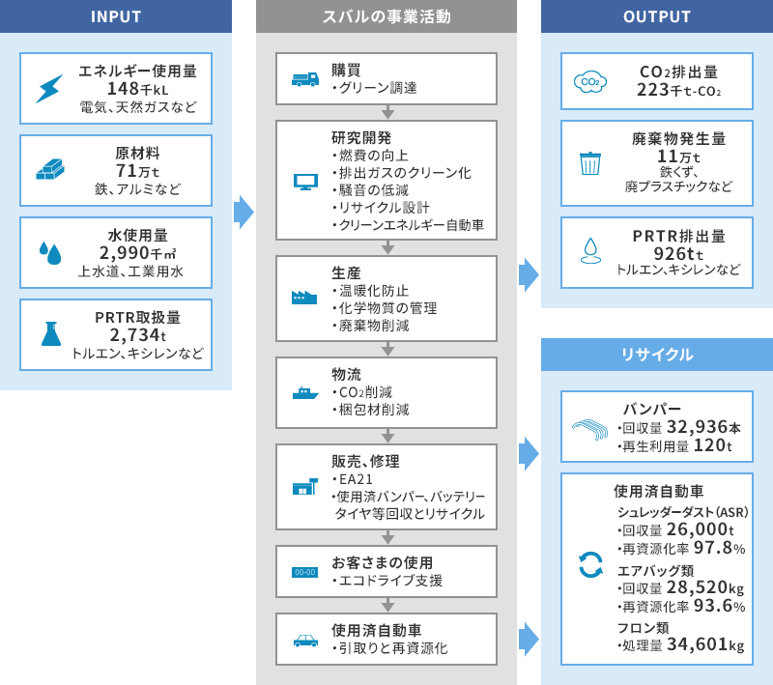Click the 廃棄物発生量 title
Image resolution: width=773 pixels, height=685 pixels.
click(x=679, y=138)
